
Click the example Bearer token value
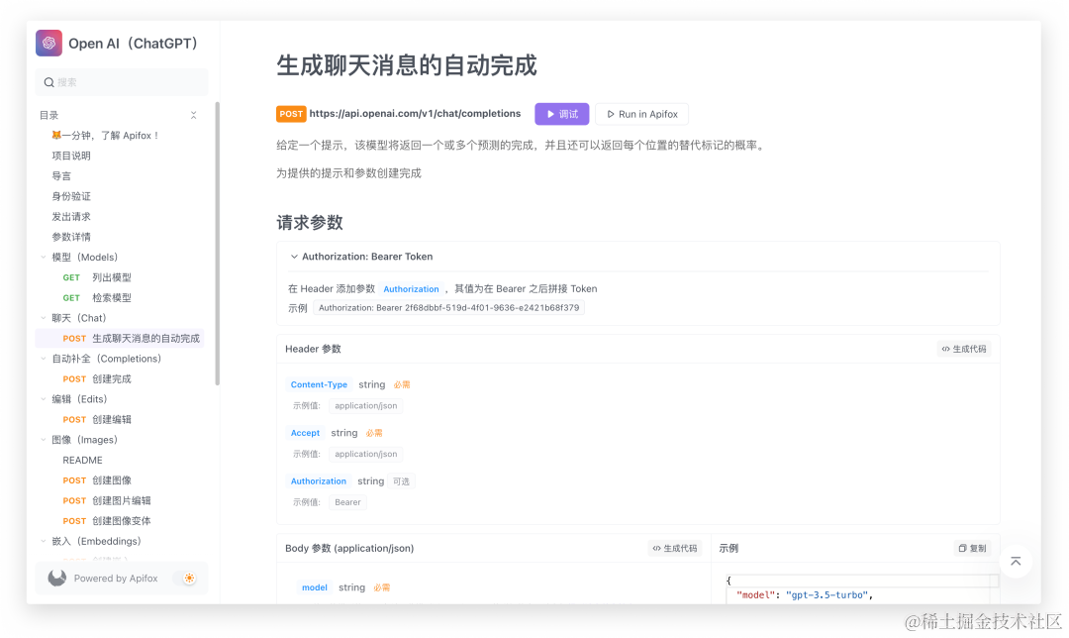click(x=448, y=308)
